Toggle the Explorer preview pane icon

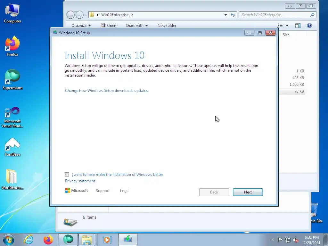[298, 26]
